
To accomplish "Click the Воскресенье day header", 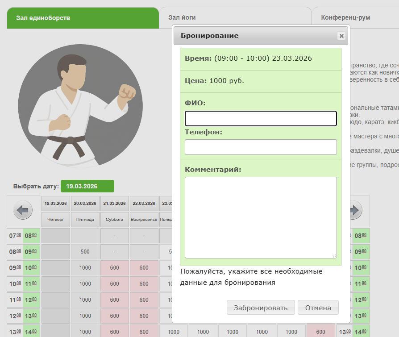I will [x=144, y=220].
